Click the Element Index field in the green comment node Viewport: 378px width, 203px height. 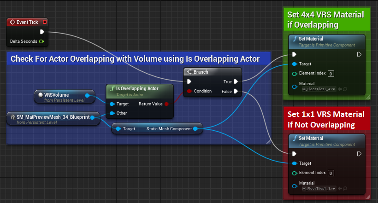(331, 73)
